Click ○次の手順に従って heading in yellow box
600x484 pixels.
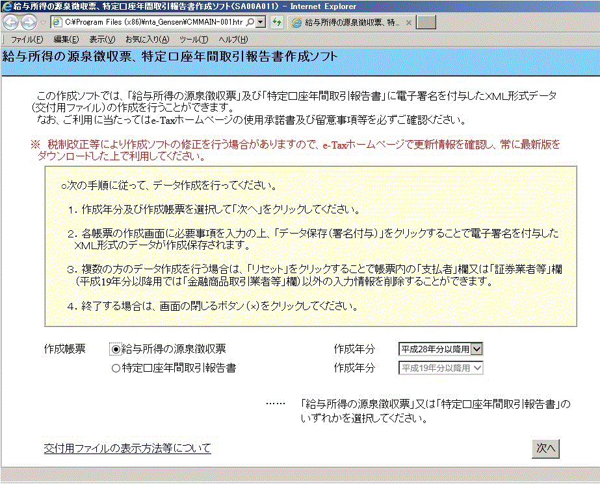point(169,186)
